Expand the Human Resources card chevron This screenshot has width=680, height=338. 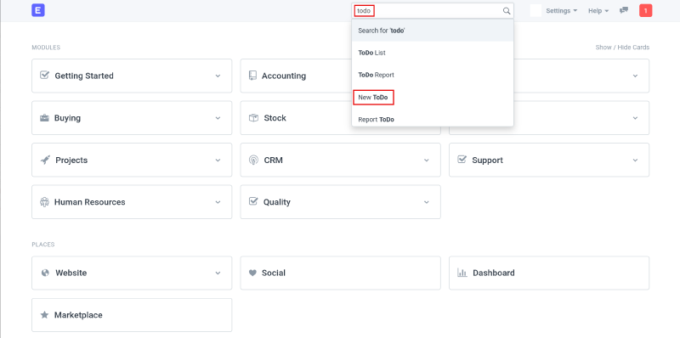[x=218, y=202]
